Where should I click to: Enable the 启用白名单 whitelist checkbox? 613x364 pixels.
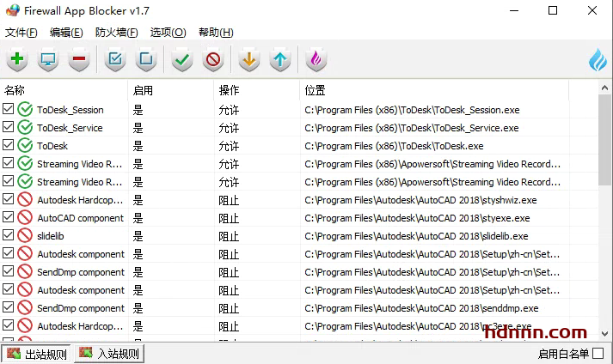click(x=598, y=354)
